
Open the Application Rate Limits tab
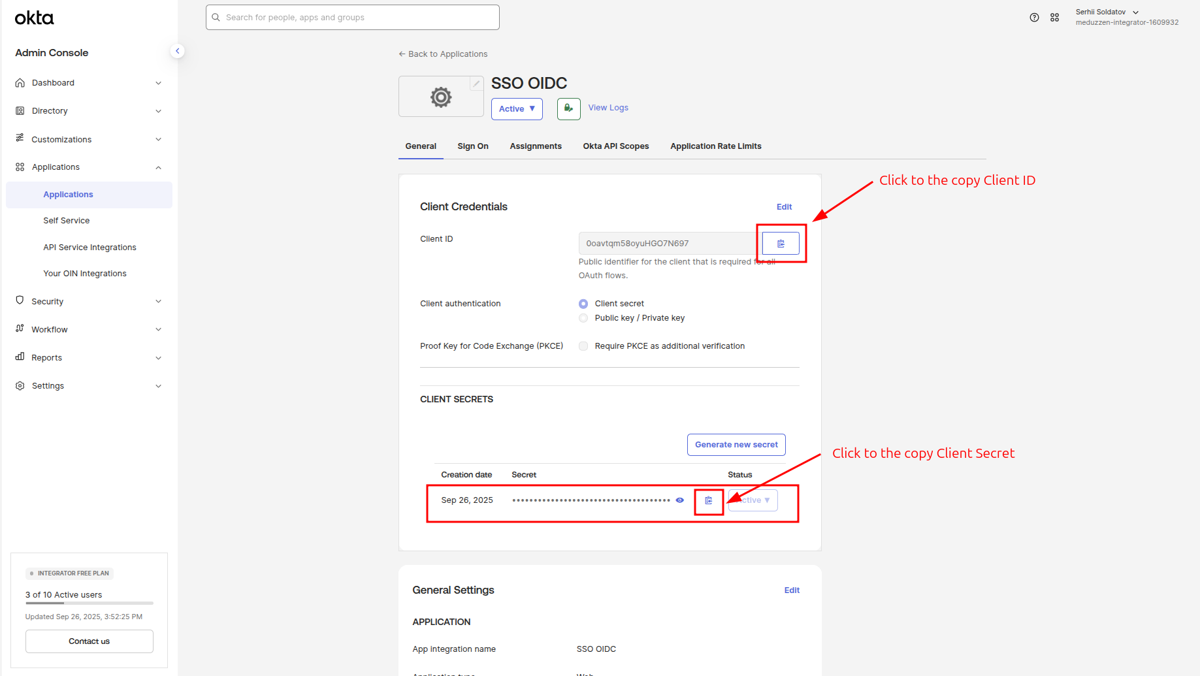pos(716,146)
